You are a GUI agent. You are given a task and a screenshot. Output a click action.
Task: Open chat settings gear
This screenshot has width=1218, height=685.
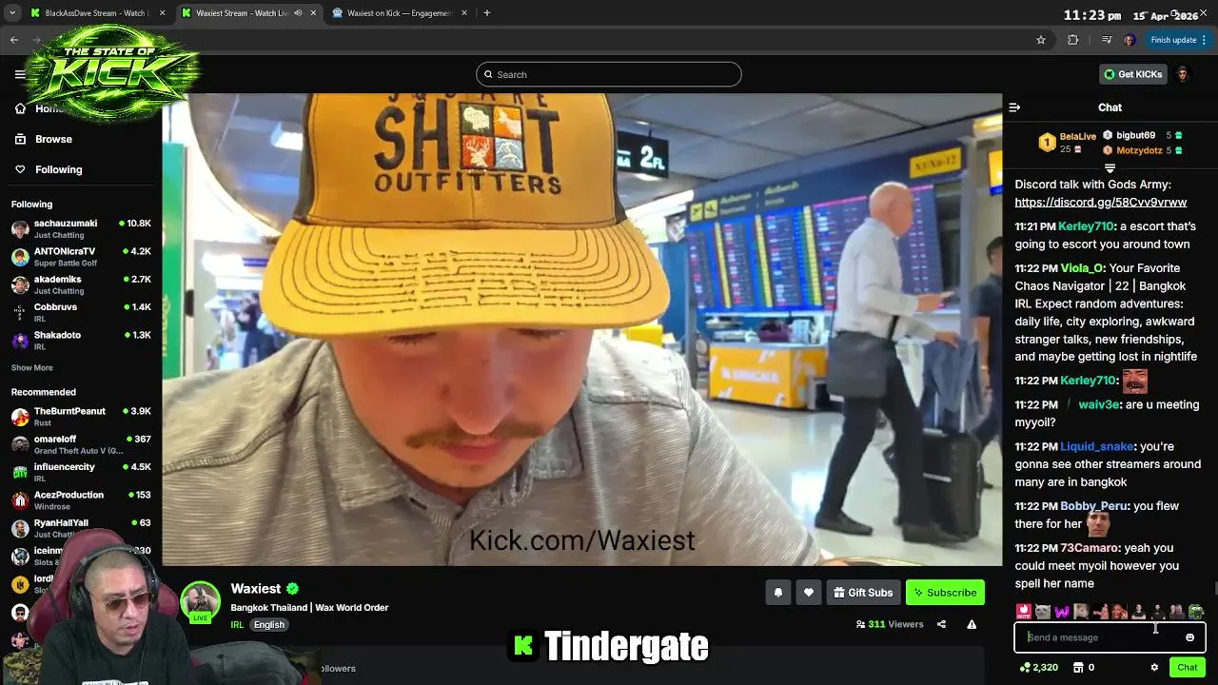1154,667
